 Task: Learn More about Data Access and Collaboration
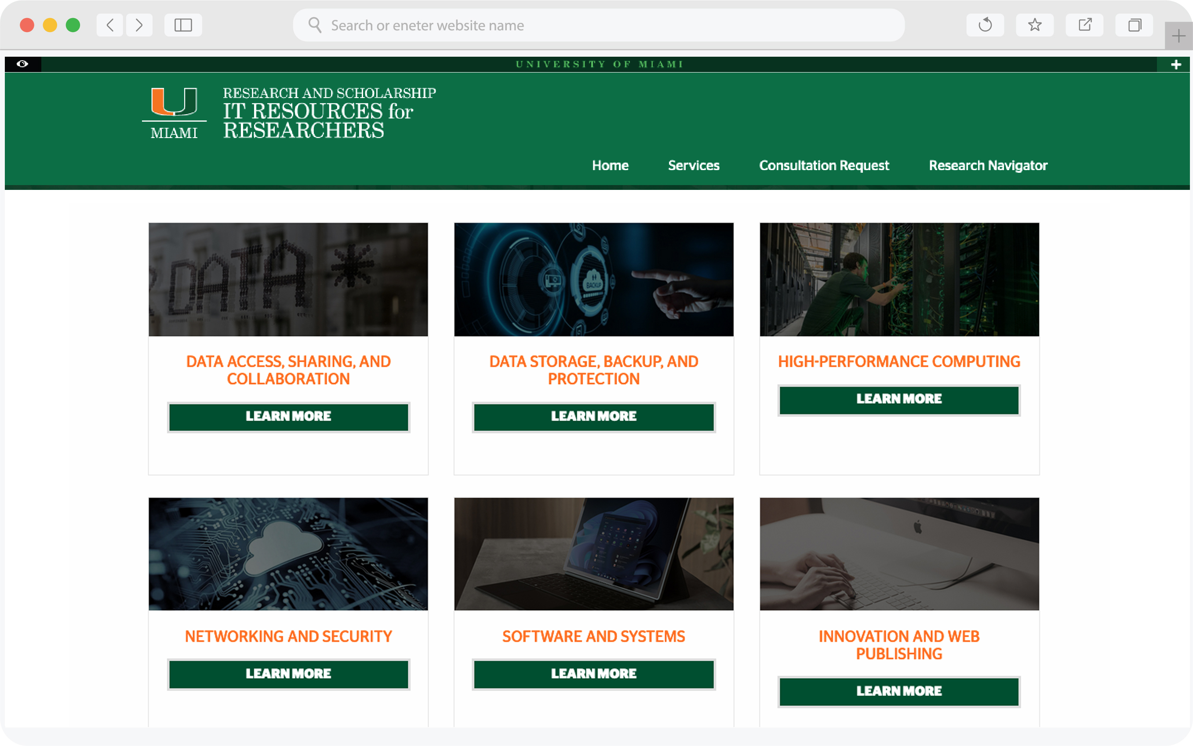click(288, 417)
